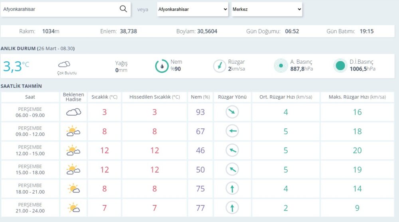Viewport: 399px width, 222px height.
Task: Click the up arrow wind icon for 18.00 - 21.00
Action: pos(232,189)
